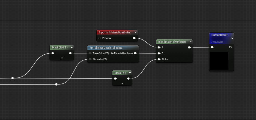Image resolution: width=256 pixels, height=120 pixels.
Task: Click the BlendMaterialAttributes A input pin
Action: pos(159,47)
